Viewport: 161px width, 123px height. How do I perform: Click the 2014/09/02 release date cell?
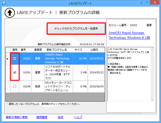[96, 59]
